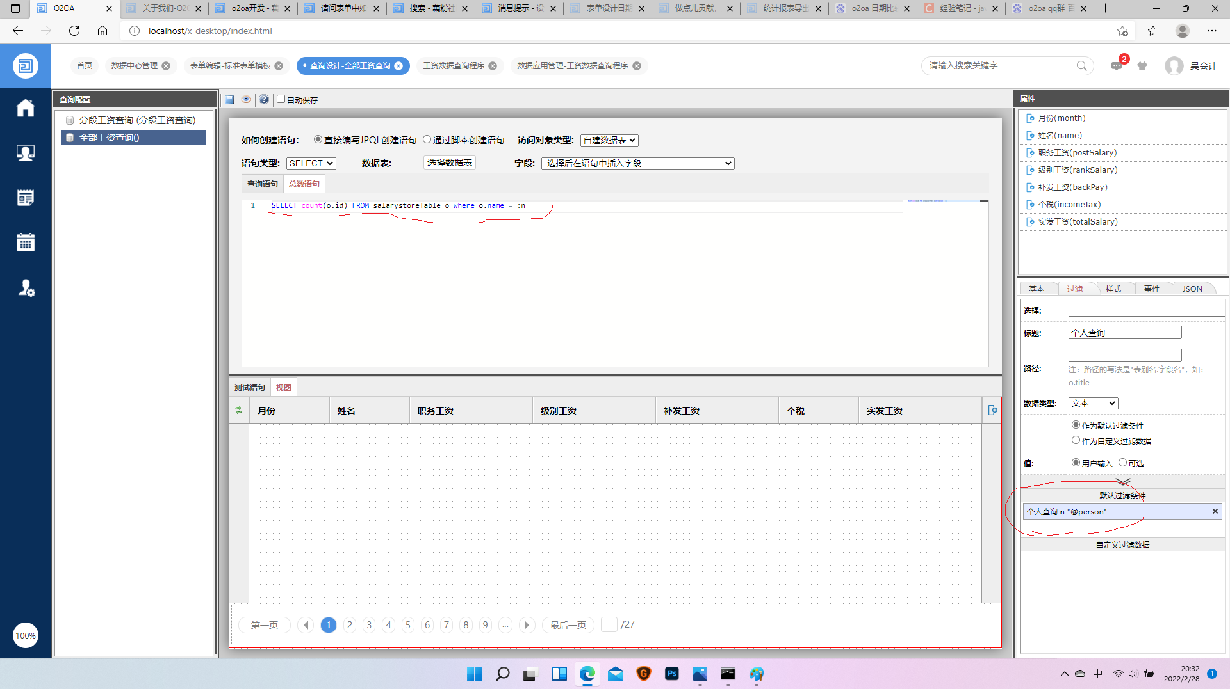Image resolution: width=1230 pixels, height=691 pixels.
Task: Open the calendar icon in the left sidebar
Action: tap(26, 242)
